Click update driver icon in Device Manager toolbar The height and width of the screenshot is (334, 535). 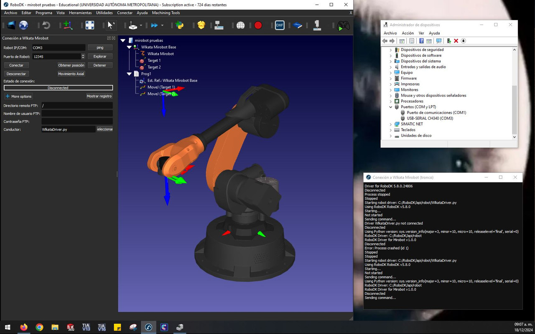(449, 41)
